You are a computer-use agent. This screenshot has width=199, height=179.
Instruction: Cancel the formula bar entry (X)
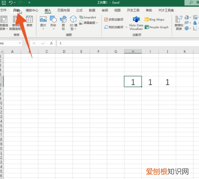[x=34, y=43]
